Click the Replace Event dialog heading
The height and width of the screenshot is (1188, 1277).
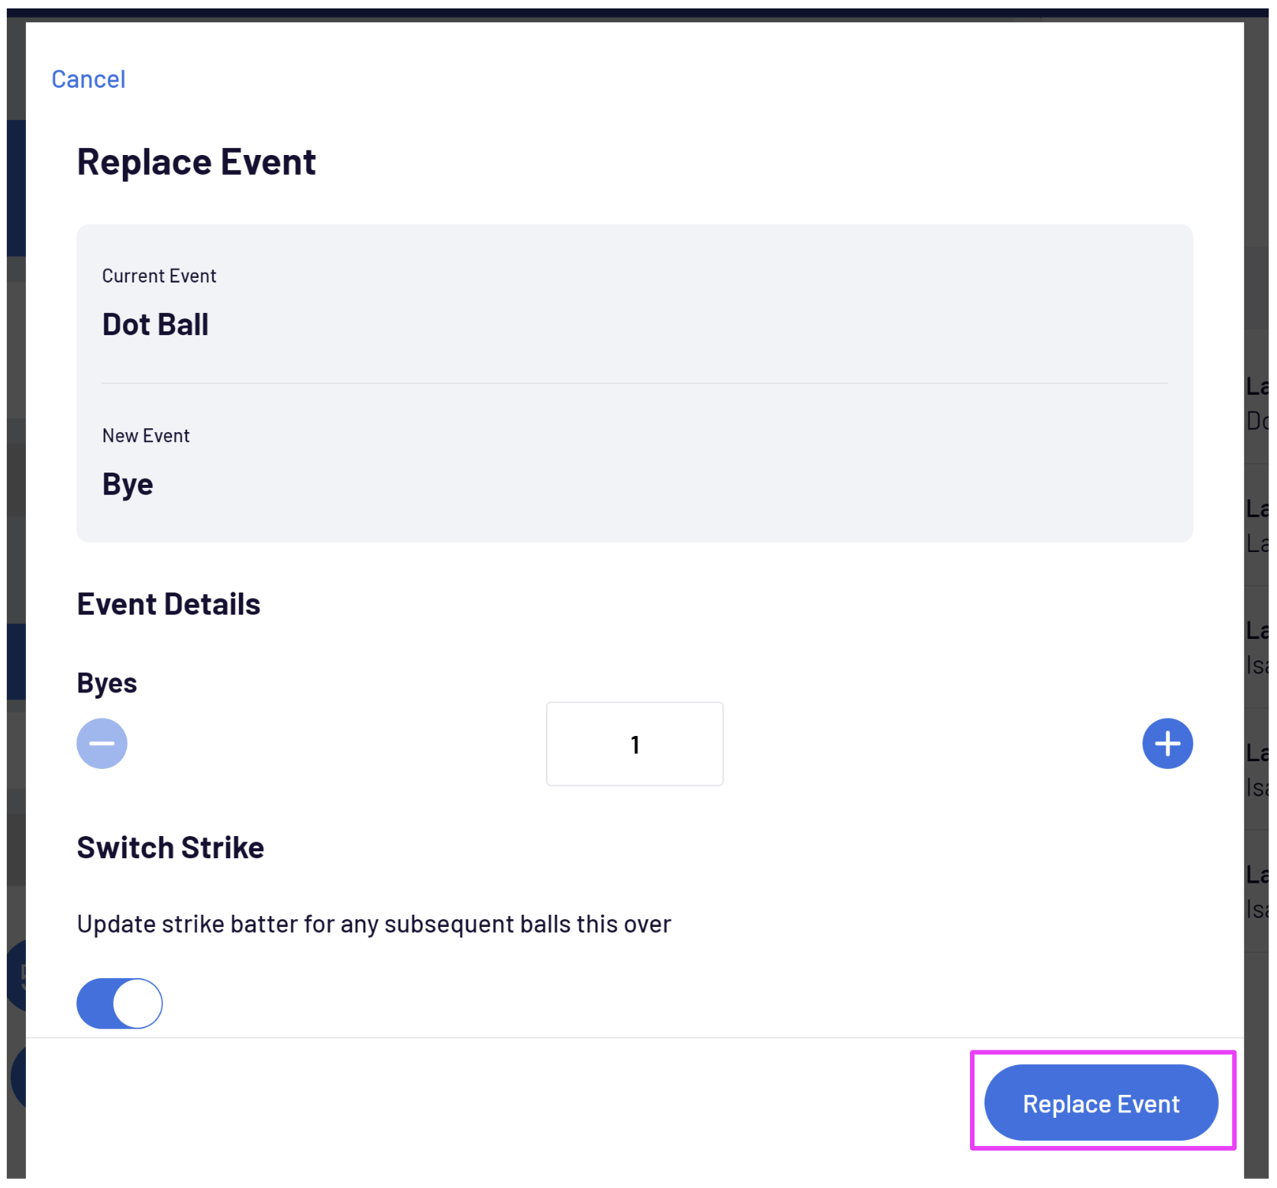click(x=196, y=162)
